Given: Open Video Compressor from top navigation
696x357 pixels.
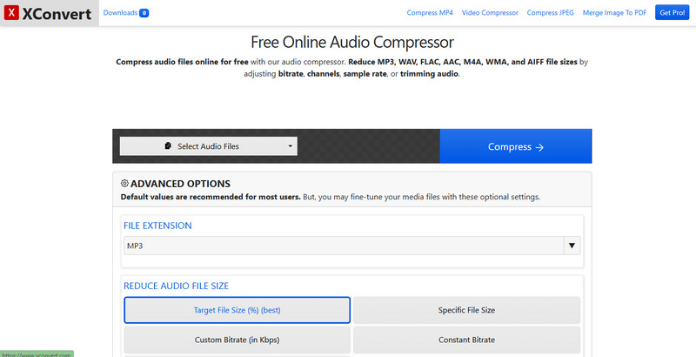Looking at the screenshot, I should tap(490, 13).
